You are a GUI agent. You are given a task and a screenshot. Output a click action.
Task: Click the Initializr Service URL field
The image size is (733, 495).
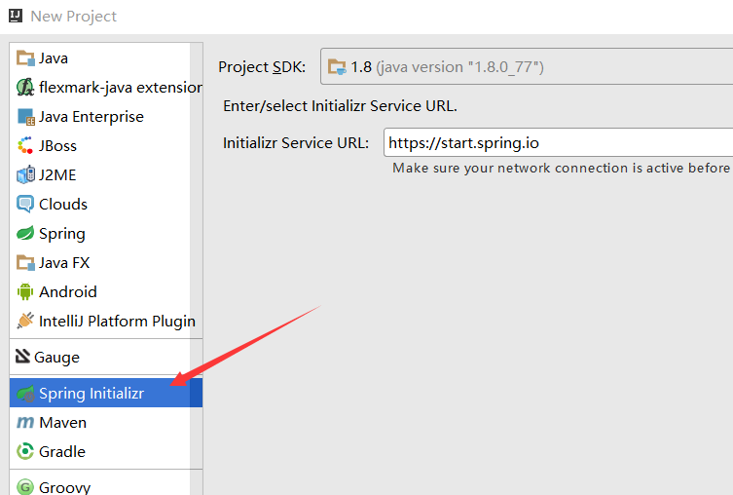click(558, 142)
